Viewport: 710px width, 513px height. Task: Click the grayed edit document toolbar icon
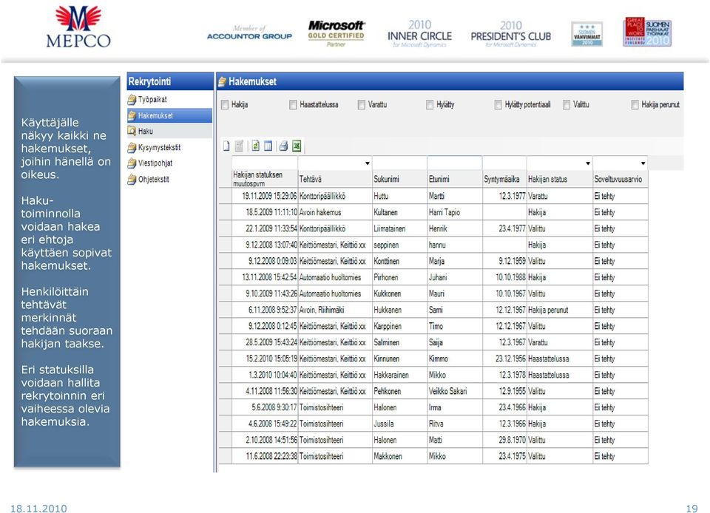pyautogui.click(x=239, y=146)
